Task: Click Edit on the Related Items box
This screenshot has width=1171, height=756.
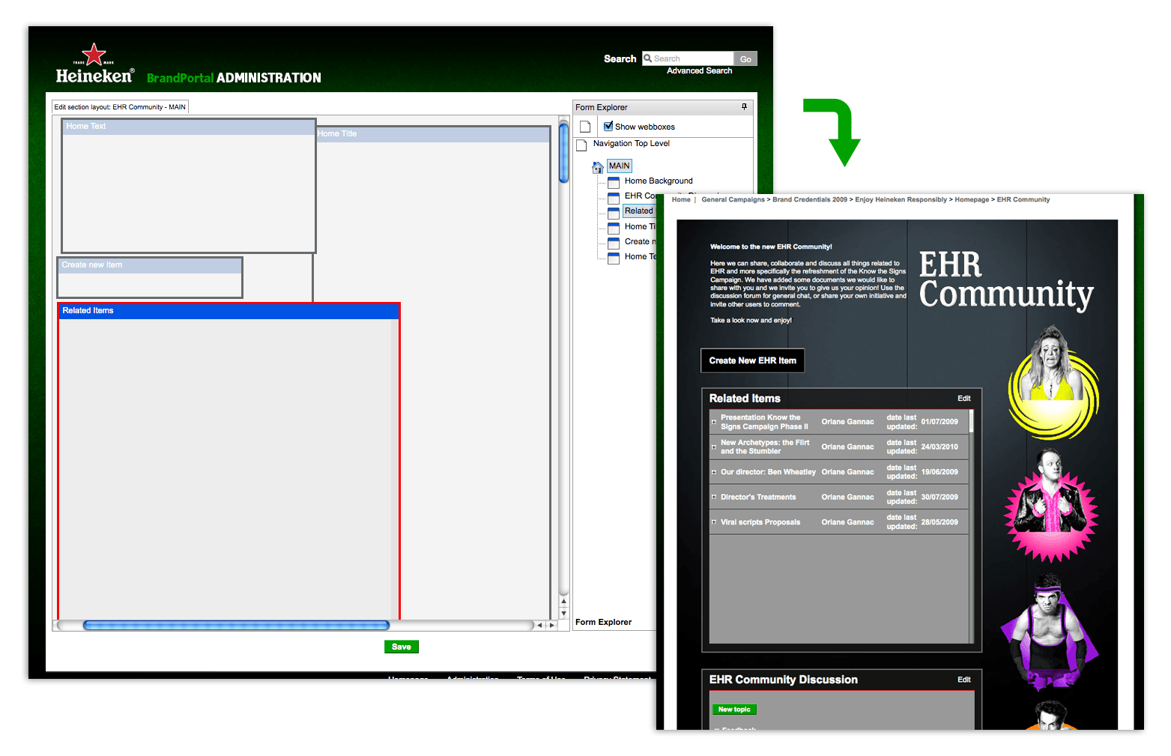Action: pos(963,399)
